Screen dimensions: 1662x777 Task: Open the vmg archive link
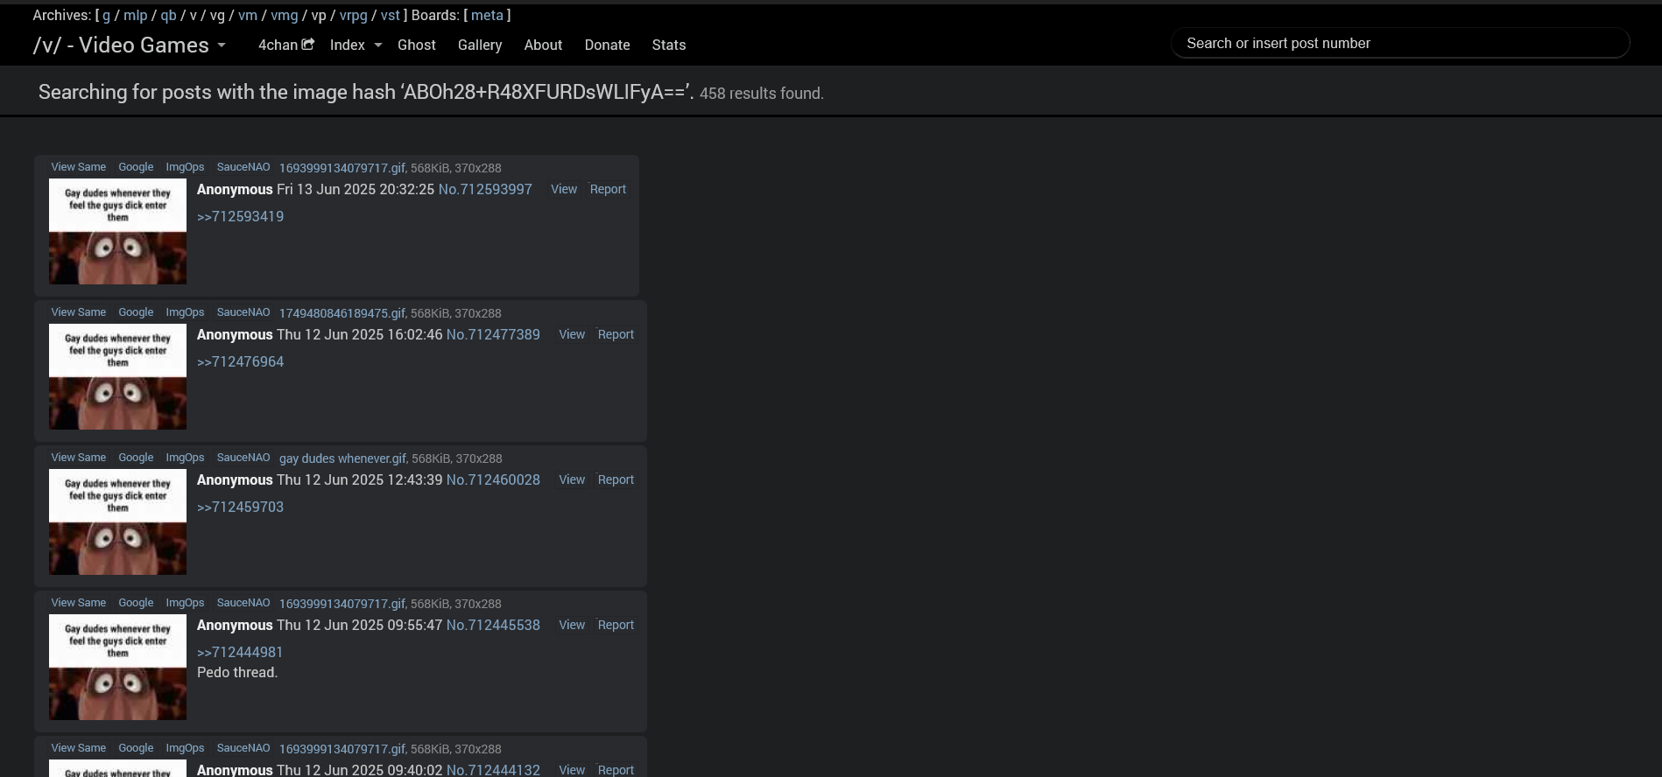[284, 15]
